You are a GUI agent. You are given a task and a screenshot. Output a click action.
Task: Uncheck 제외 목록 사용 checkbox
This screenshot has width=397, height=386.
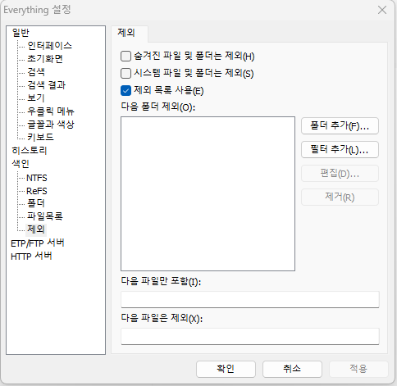coord(125,90)
